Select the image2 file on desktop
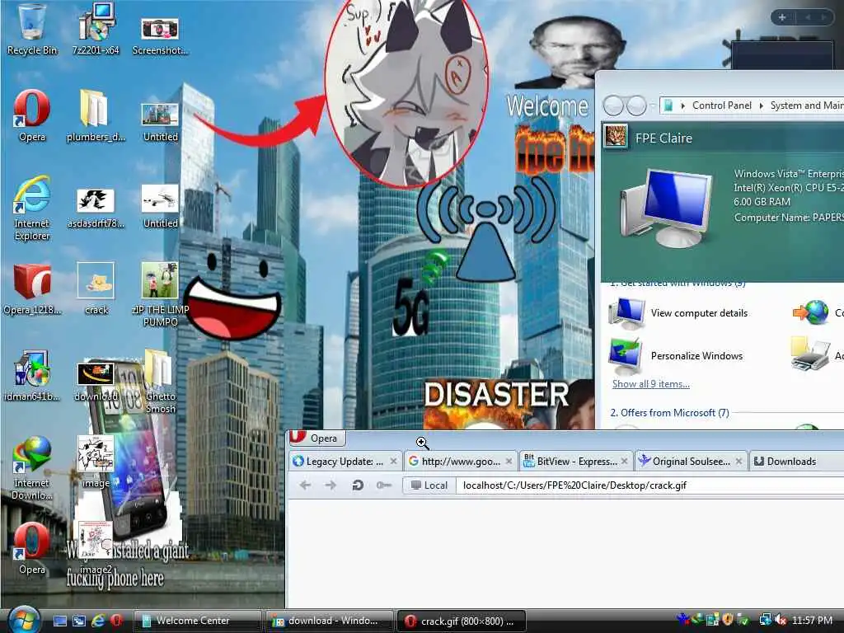Image resolution: width=844 pixels, height=633 pixels. [96, 548]
